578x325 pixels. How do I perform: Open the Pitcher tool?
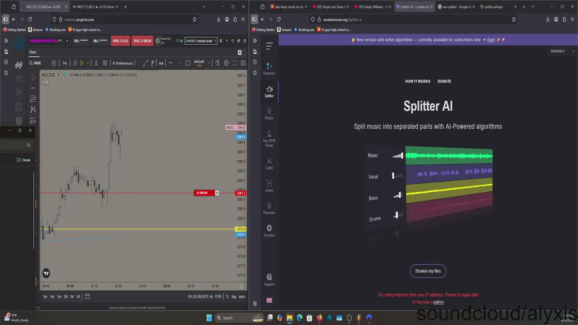269,113
